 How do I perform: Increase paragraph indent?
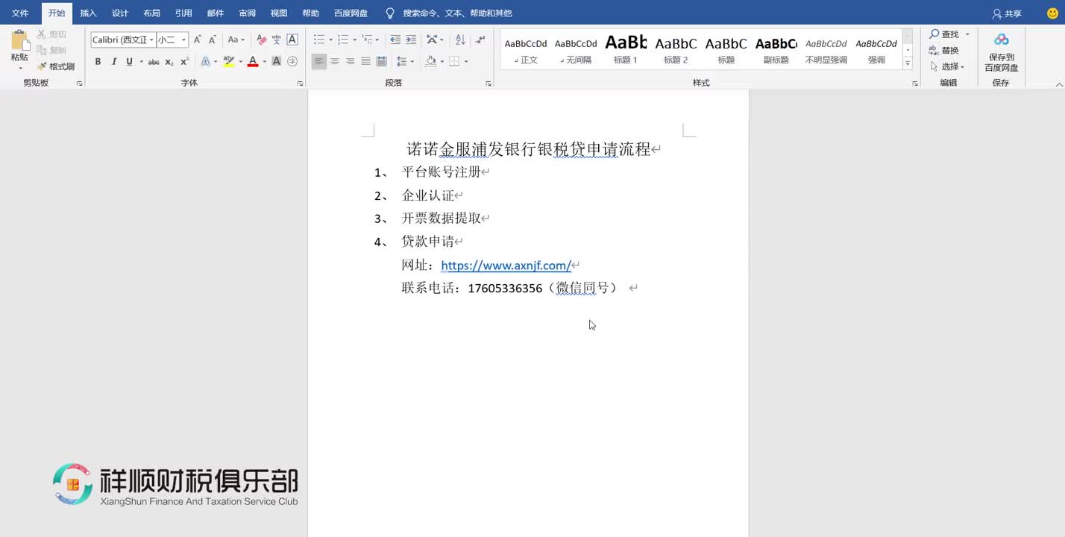click(411, 40)
